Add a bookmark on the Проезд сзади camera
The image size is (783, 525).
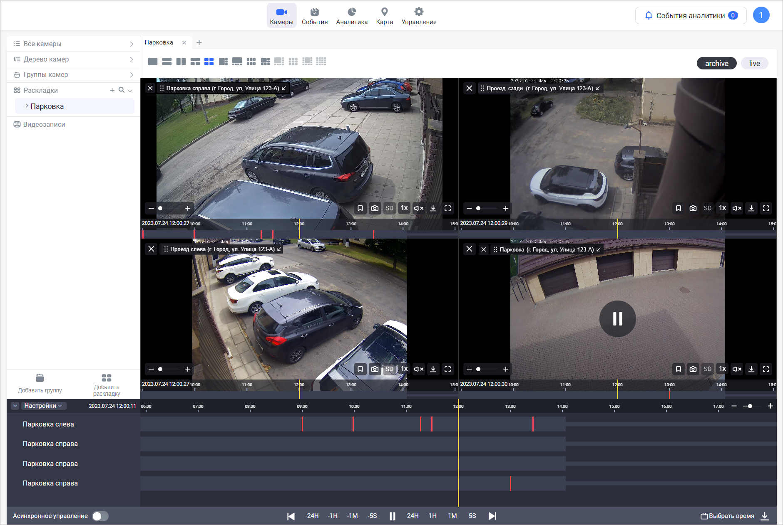pyautogui.click(x=678, y=208)
